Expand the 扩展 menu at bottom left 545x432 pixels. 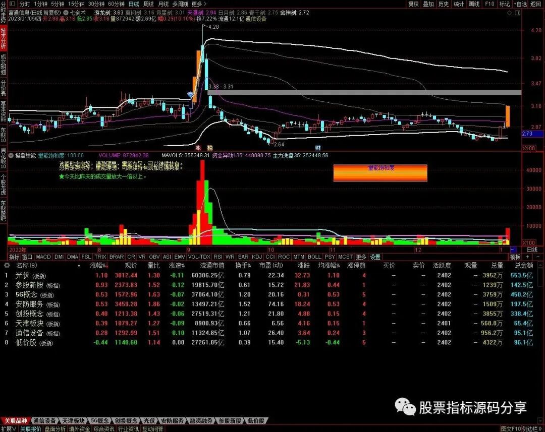[x=9, y=429]
